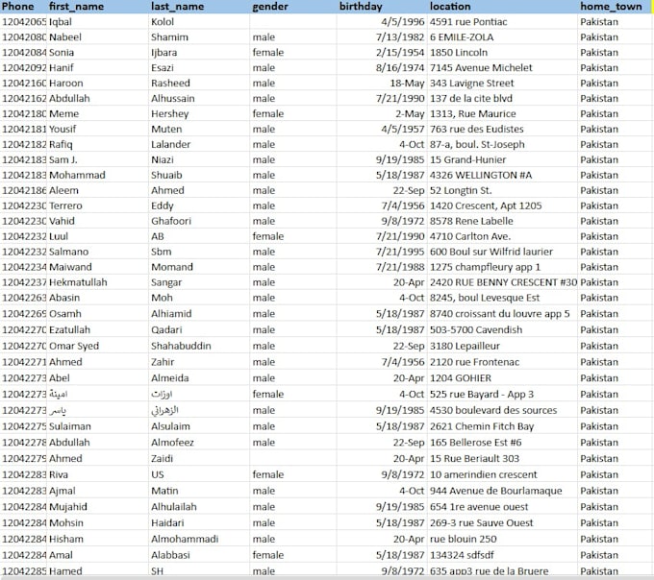Select the last_name column header

coord(177,7)
